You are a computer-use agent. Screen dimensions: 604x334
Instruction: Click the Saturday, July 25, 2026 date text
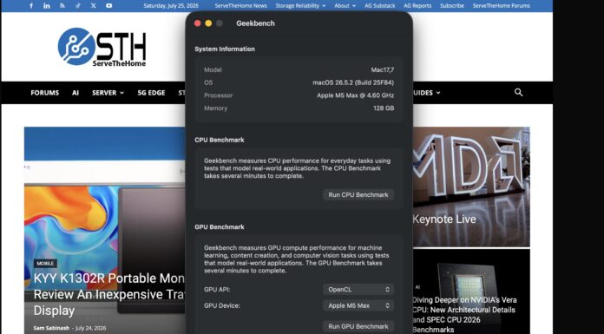[171, 6]
